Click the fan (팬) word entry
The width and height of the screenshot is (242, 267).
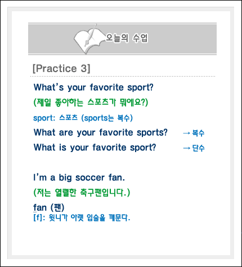coord(49,207)
